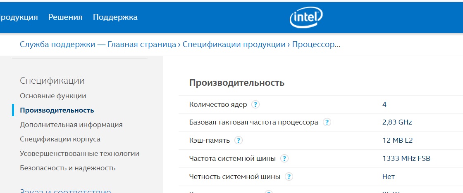Open the Решения menu
463x193 pixels.
[x=65, y=17]
